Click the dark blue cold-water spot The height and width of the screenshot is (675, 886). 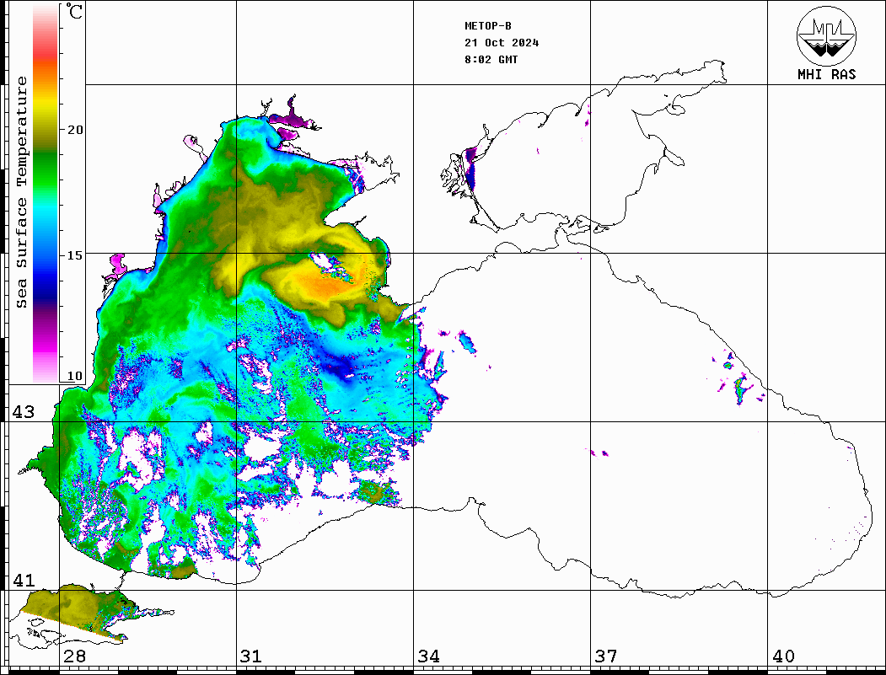[x=341, y=370]
